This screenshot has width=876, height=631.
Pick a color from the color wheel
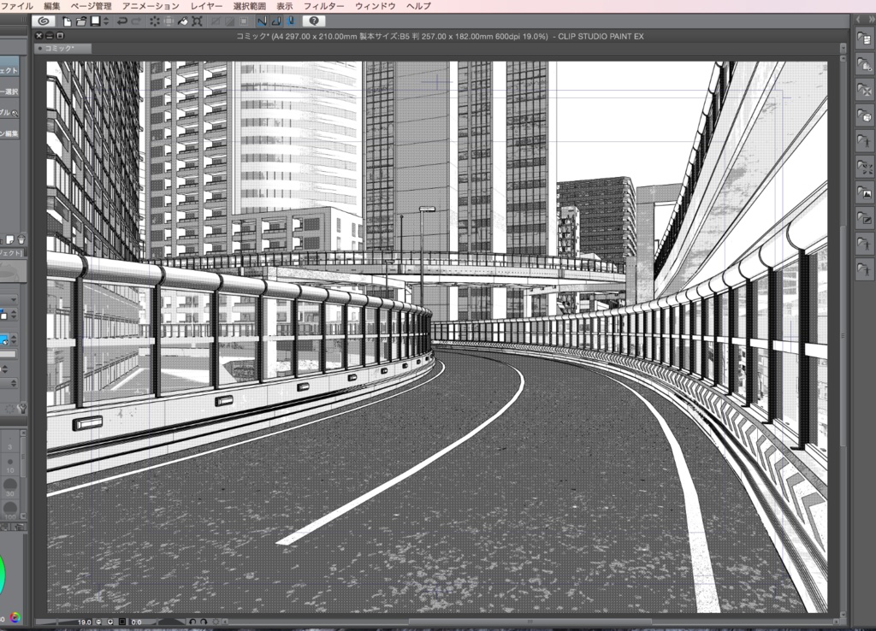(x=4, y=573)
